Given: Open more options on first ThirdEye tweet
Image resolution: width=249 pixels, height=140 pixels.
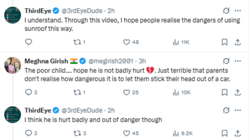Looking at the screenshot, I should coord(238,11).
